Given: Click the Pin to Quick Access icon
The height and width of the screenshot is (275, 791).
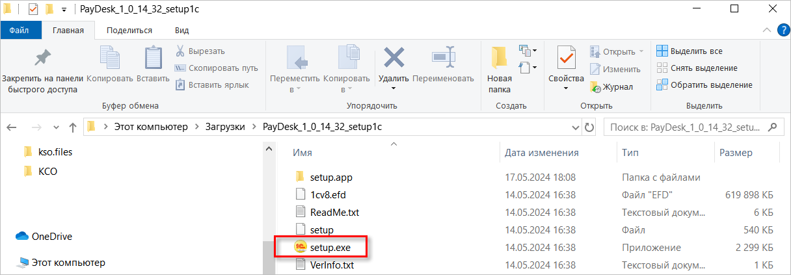Looking at the screenshot, I should point(42,59).
